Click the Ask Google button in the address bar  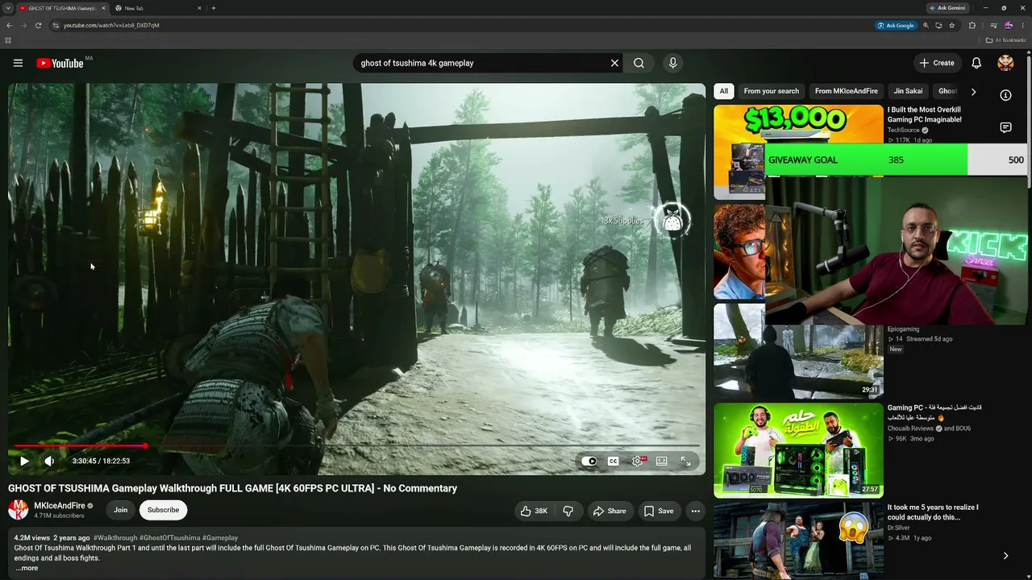tap(896, 25)
